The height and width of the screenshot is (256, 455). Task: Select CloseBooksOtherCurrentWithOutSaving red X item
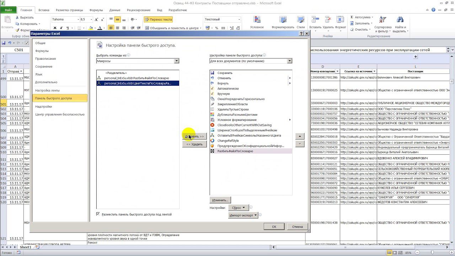pyautogui.click(x=244, y=125)
